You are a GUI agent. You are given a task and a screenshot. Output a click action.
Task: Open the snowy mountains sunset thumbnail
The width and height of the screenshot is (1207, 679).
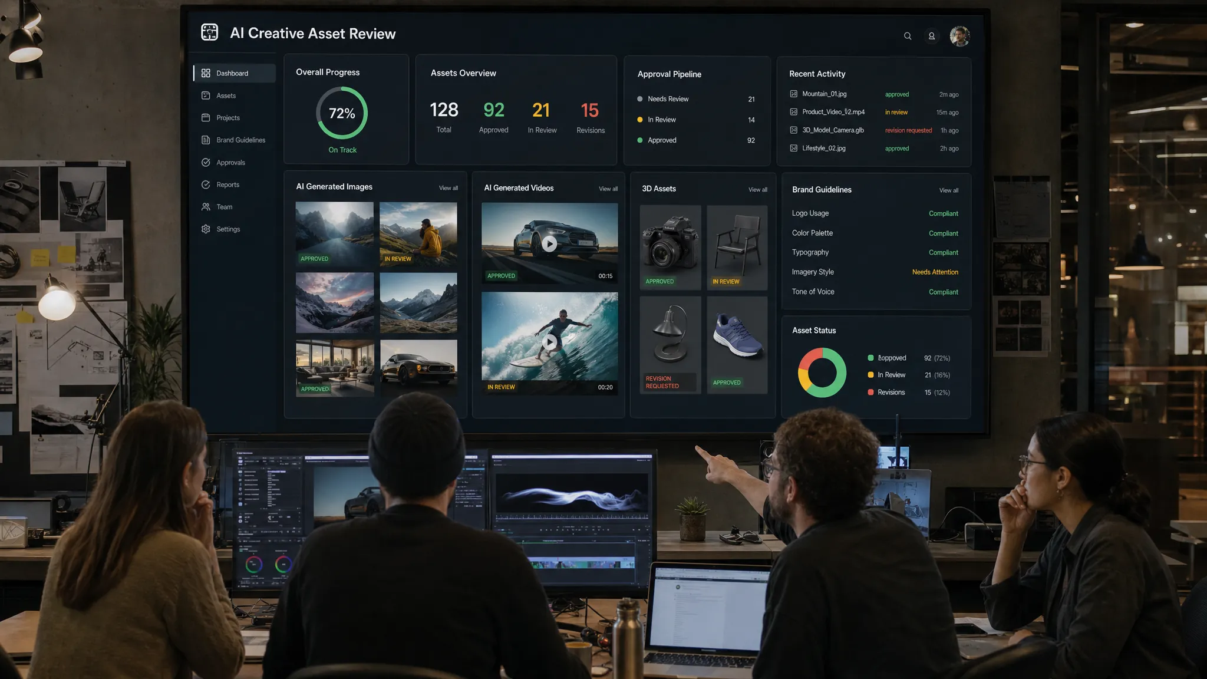(334, 303)
